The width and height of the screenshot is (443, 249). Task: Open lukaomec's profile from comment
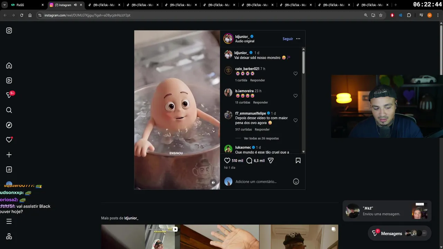click(243, 147)
